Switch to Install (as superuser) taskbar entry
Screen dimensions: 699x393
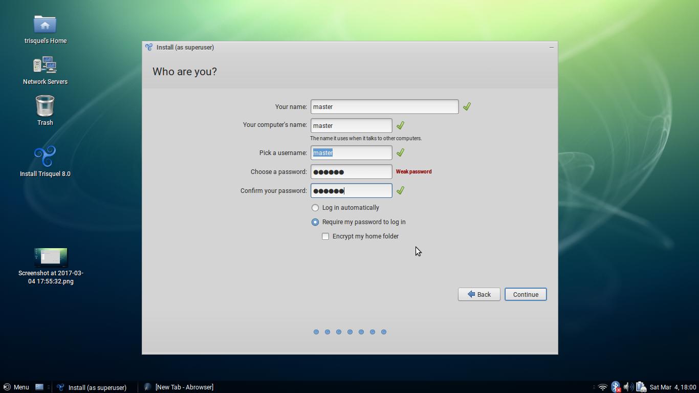(92, 387)
